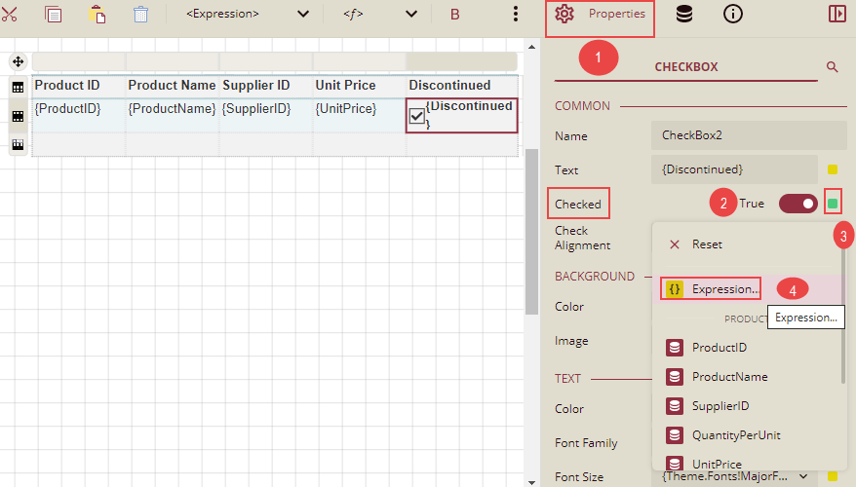This screenshot has width=856, height=487.
Task: Click the design surface vertical scrollbar thumb
Action: point(531,231)
